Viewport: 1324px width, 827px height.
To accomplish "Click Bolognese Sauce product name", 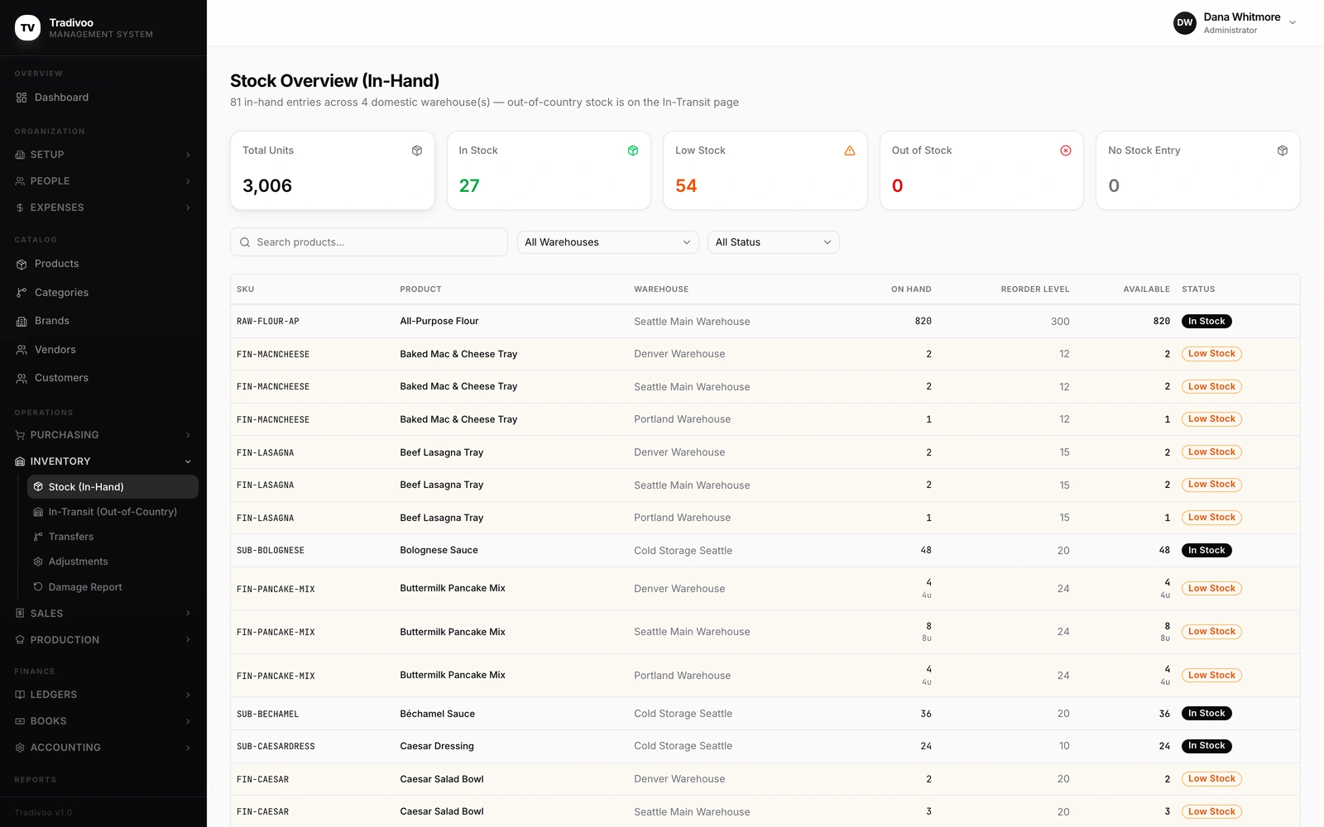I will click(439, 550).
